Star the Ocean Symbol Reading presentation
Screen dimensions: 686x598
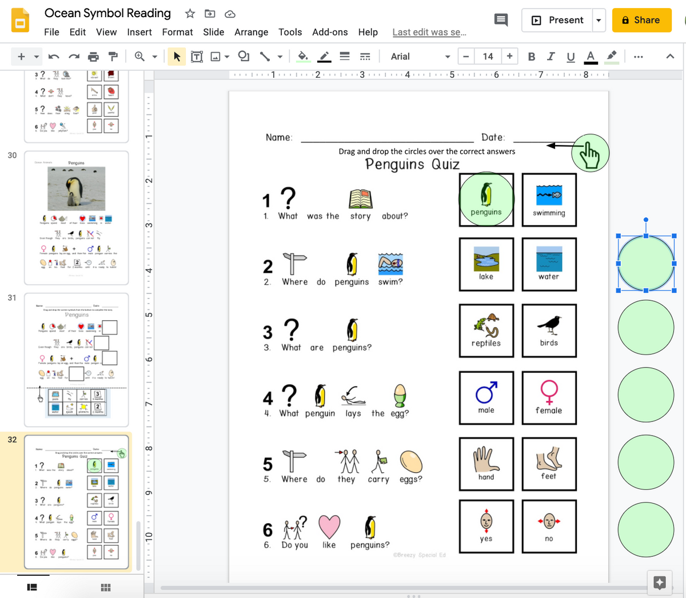point(190,14)
